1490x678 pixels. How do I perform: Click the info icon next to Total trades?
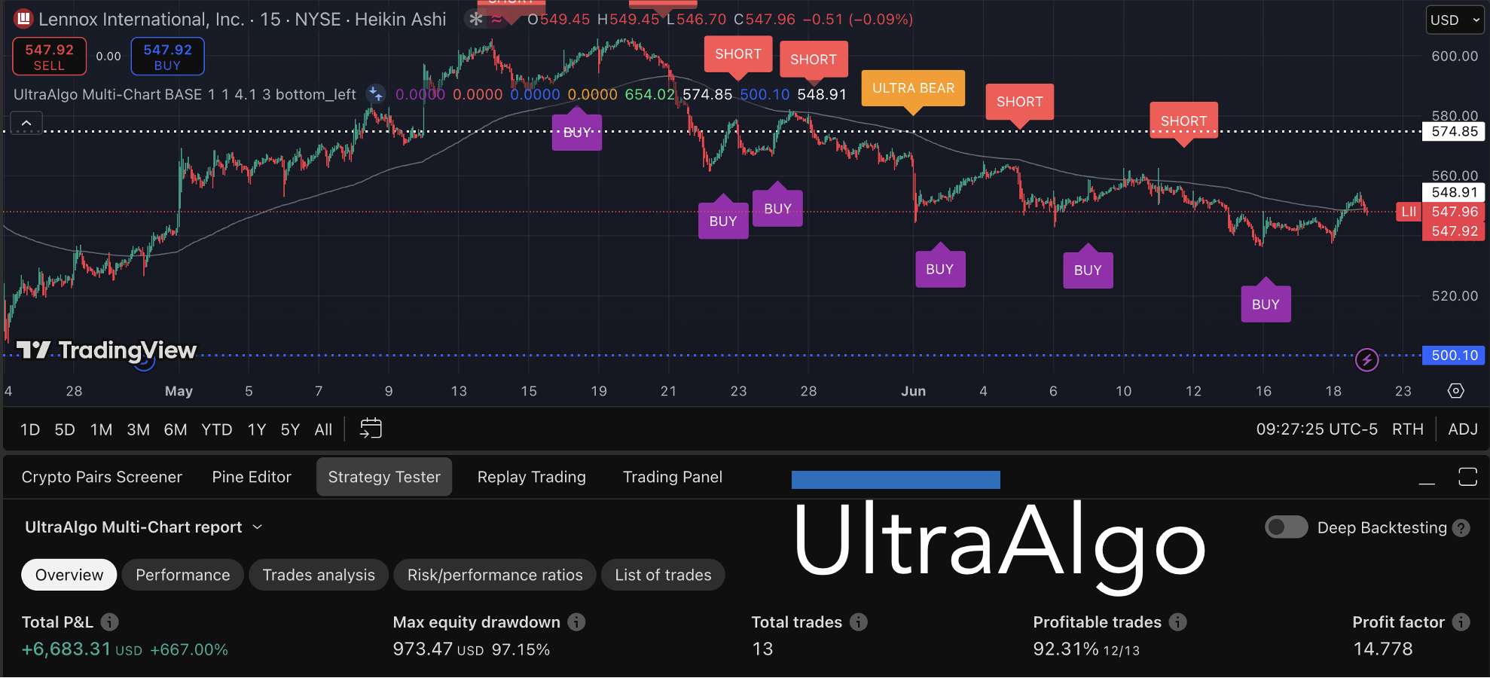coord(859,622)
